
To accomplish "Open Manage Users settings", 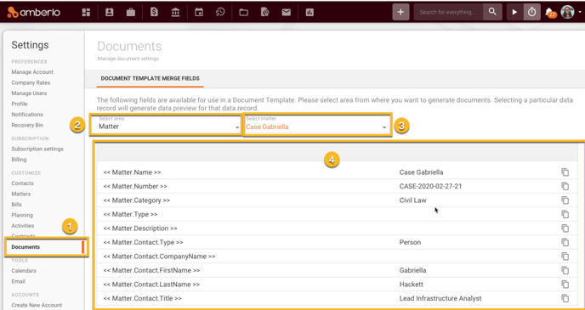I will click(x=29, y=93).
